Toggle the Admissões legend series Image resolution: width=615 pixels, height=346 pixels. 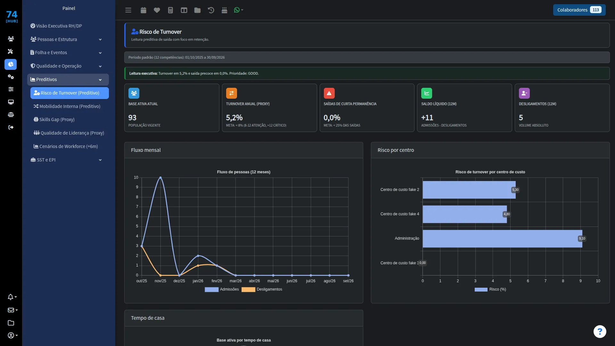pos(222,289)
